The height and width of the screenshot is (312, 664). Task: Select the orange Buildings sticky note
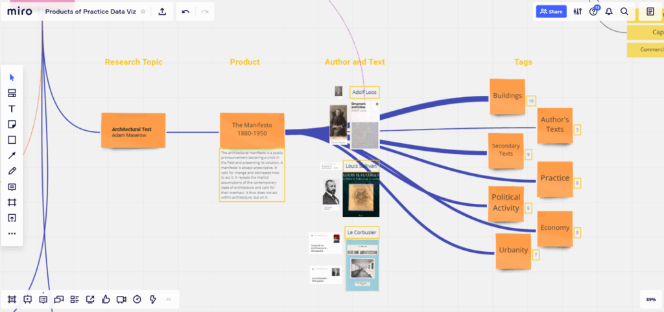tap(506, 96)
